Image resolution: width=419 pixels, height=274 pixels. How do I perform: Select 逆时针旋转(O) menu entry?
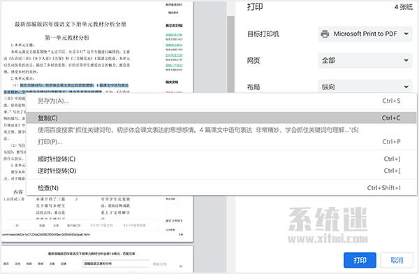coord(221,171)
